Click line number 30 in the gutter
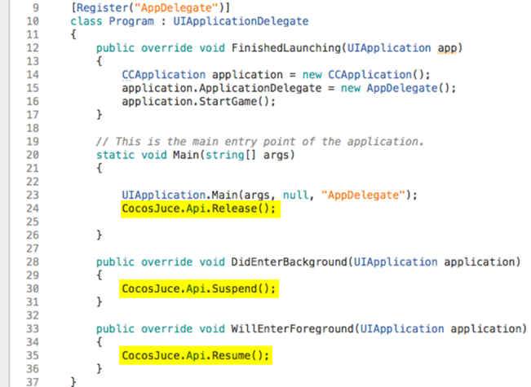 pos(33,288)
